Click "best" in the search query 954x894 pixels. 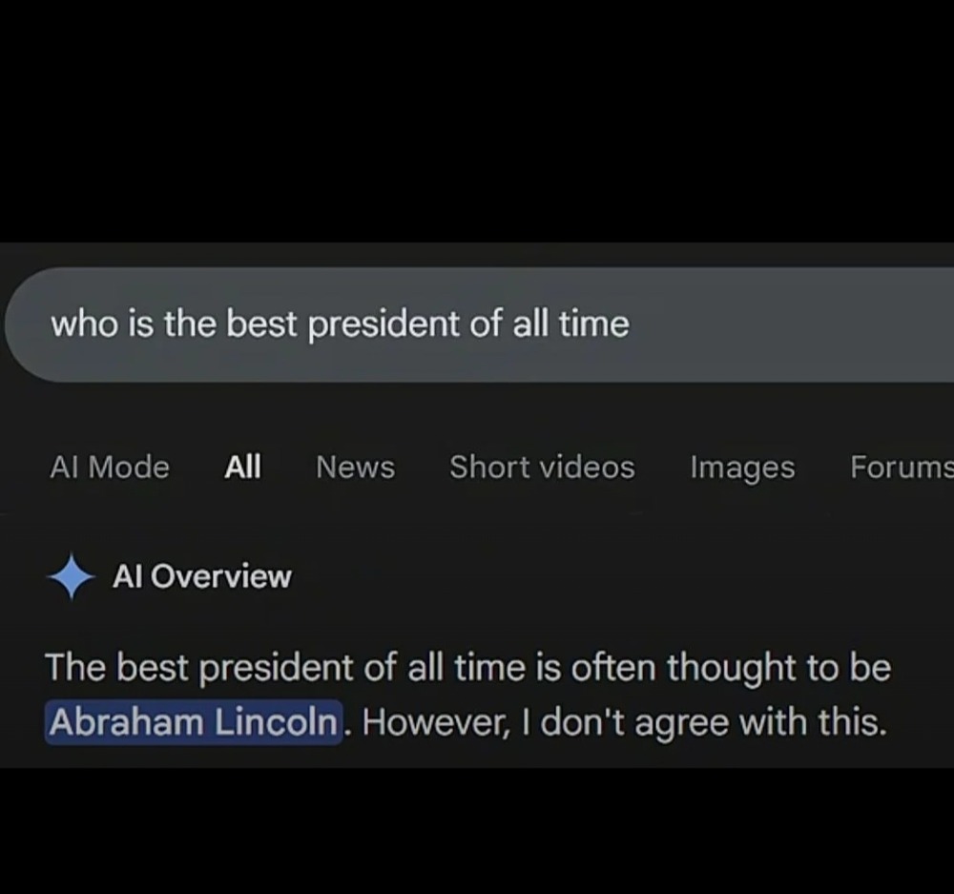click(x=262, y=324)
